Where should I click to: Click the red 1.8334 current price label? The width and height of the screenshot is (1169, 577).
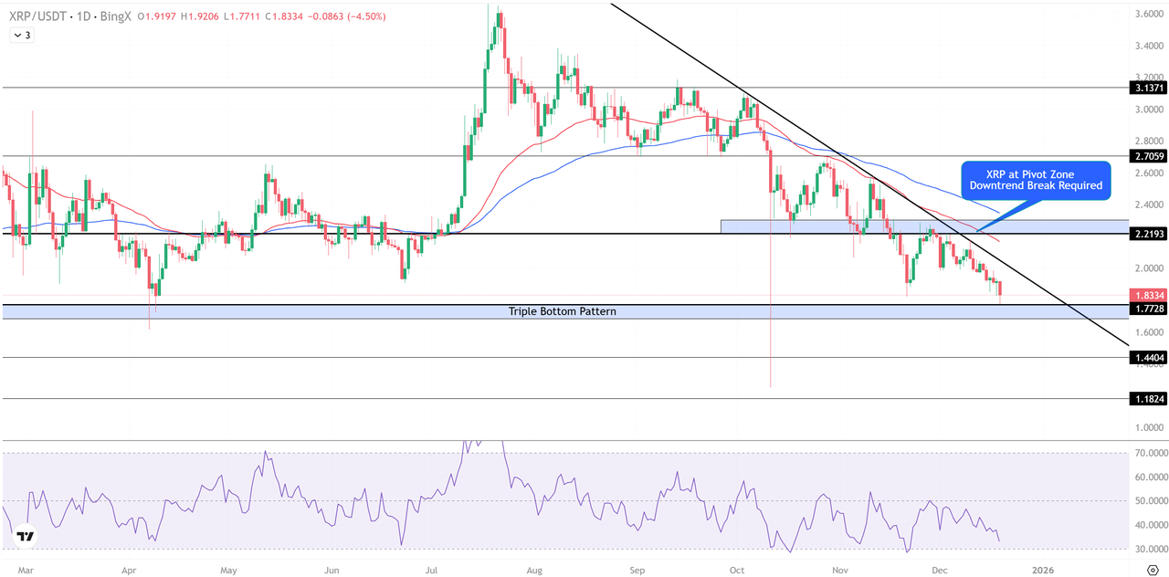click(1147, 296)
